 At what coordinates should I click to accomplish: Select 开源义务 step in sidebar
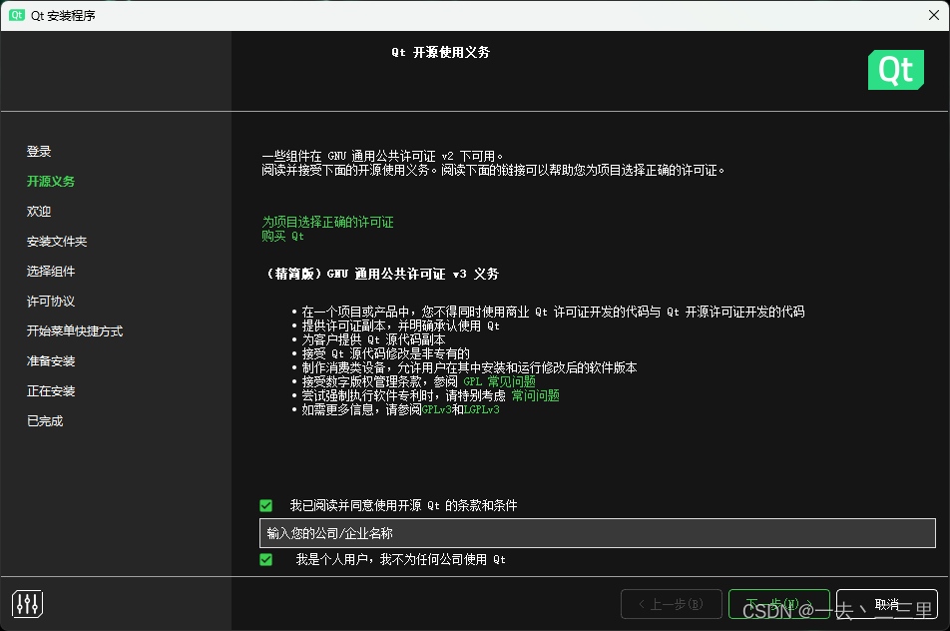tap(51, 182)
